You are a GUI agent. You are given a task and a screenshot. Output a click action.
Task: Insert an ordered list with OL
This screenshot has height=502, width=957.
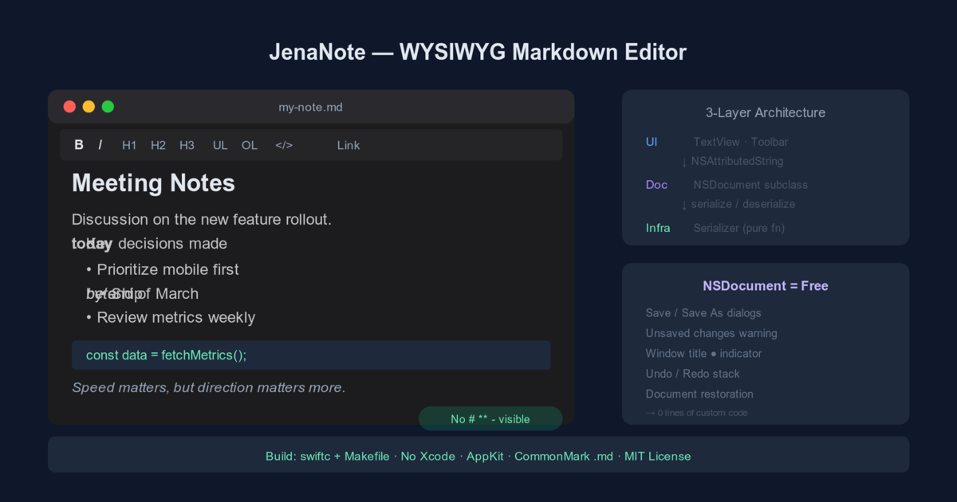click(250, 145)
